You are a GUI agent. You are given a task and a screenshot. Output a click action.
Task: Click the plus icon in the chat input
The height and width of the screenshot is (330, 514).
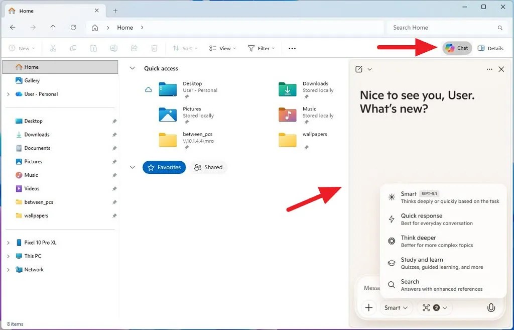[369, 307]
